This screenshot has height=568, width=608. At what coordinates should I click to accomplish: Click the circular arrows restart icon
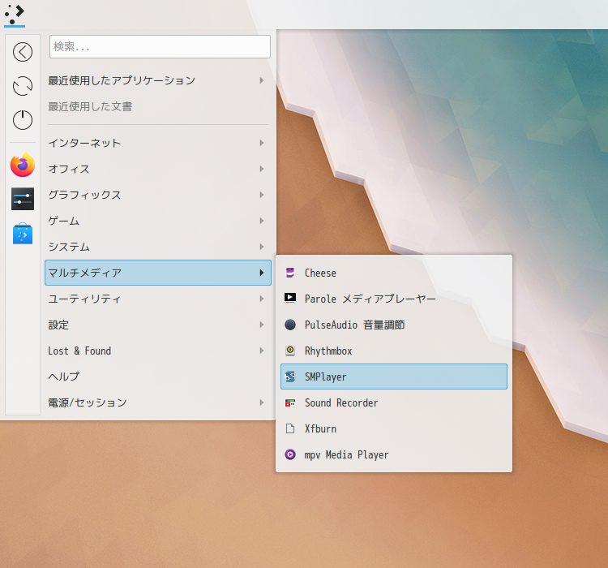tap(23, 86)
